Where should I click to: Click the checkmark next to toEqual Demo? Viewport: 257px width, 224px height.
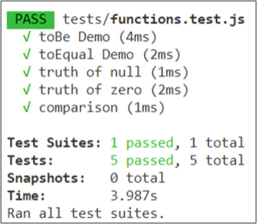26,54
